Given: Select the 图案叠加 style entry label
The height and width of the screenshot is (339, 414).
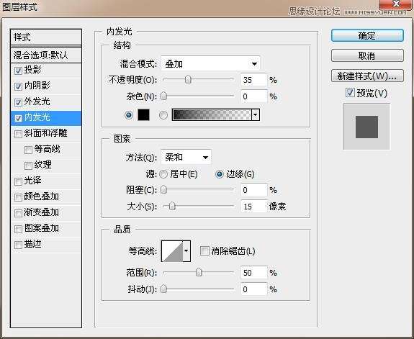Looking at the screenshot, I should tap(42, 228).
